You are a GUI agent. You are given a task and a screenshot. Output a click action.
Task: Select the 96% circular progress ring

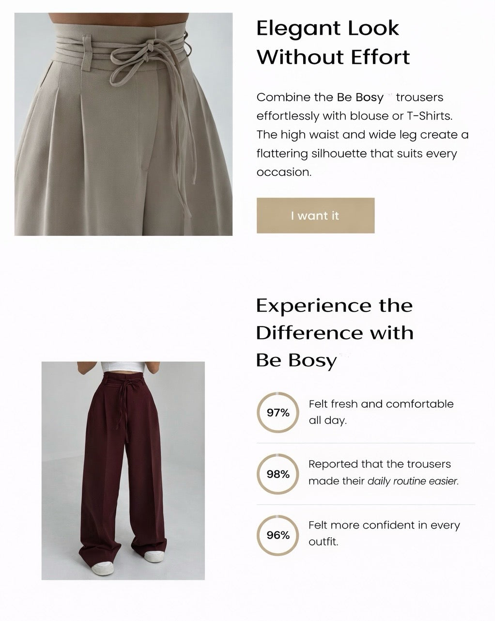coord(278,535)
